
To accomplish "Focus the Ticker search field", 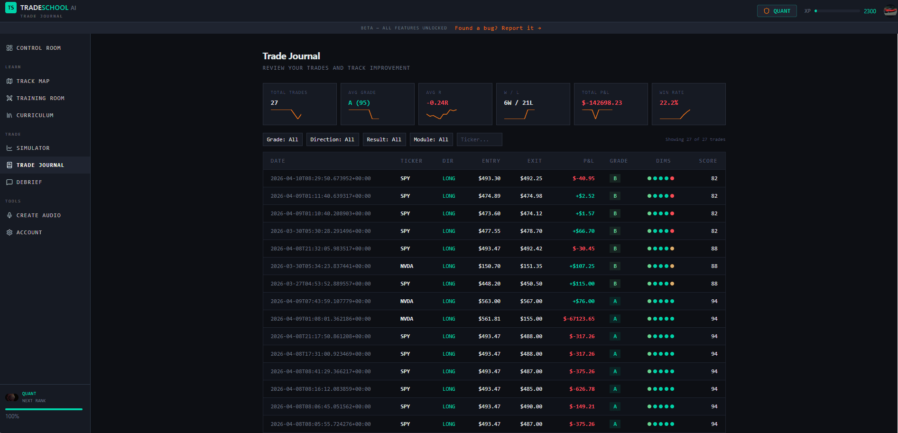I will (x=479, y=139).
